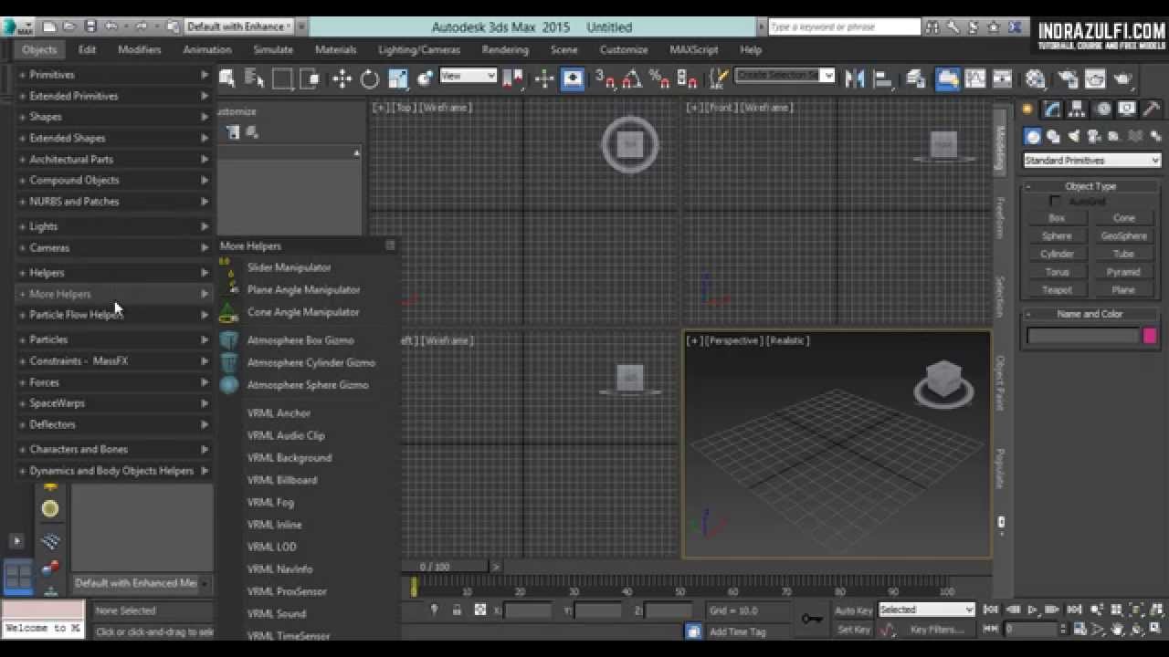The width and height of the screenshot is (1169, 657).
Task: Click the ViewCube in Perspective viewport
Action: pos(943,380)
